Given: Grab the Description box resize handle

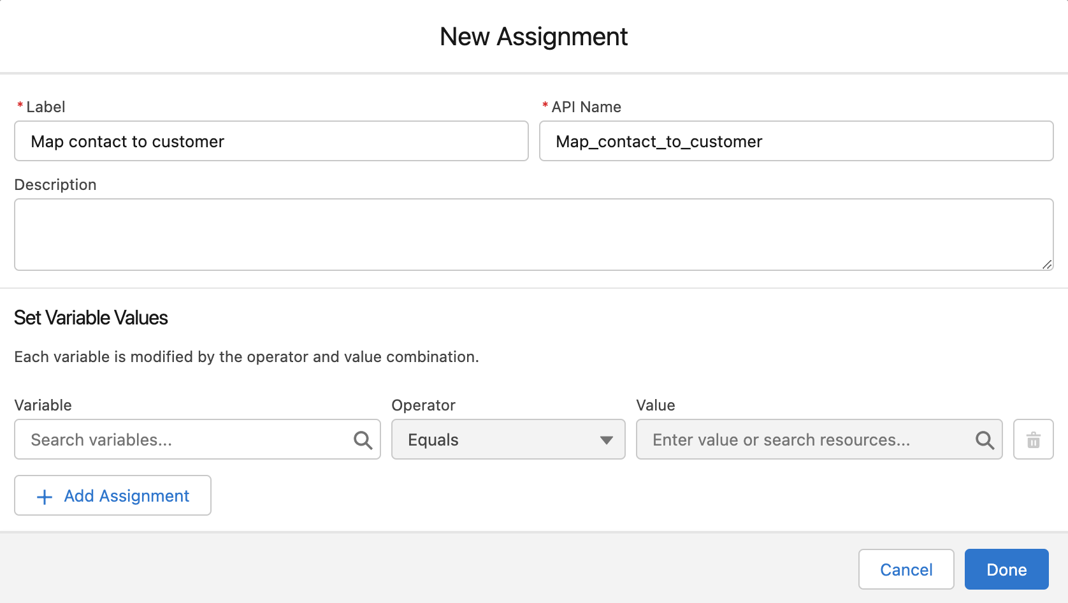Looking at the screenshot, I should (1048, 264).
